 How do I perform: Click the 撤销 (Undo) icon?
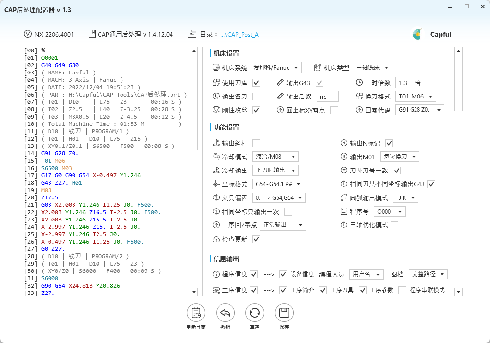(225, 312)
